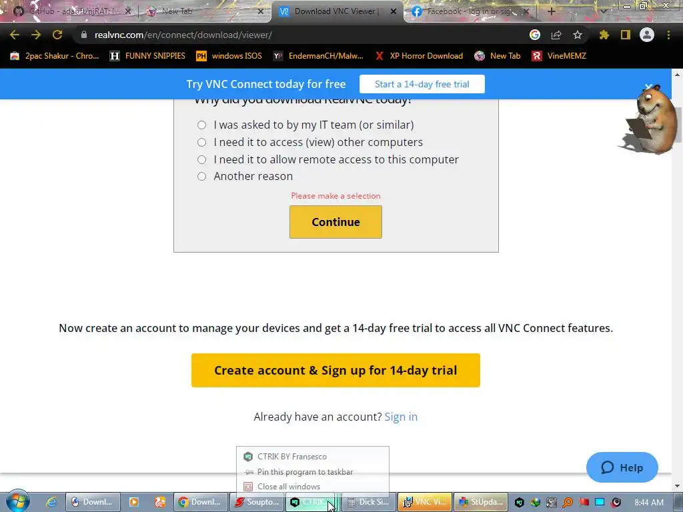Viewport: 683px width, 512px height.
Task: Open the Windows Start orb
Action: [x=18, y=501]
